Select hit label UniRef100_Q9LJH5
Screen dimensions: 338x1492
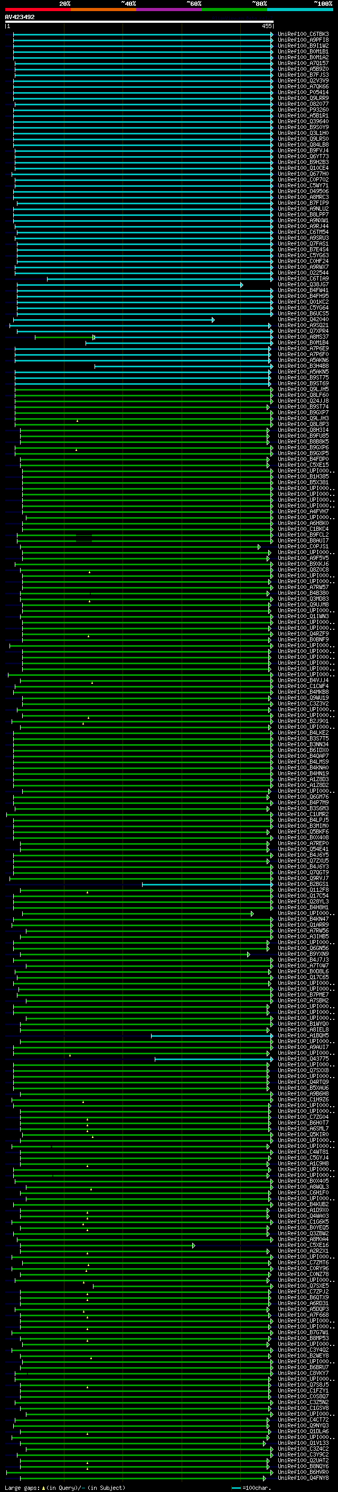pyautogui.click(x=303, y=389)
